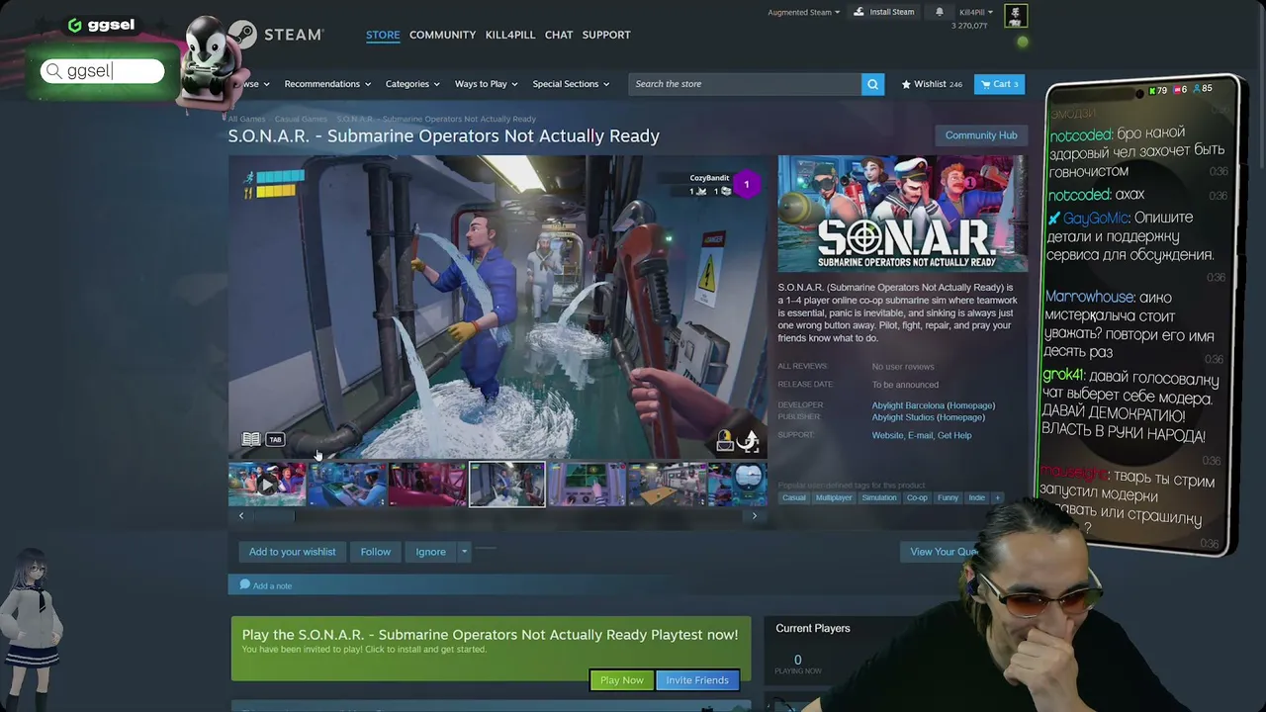Select the sixth screenshot thumbnail
Image resolution: width=1266 pixels, height=712 pixels.
click(x=667, y=485)
